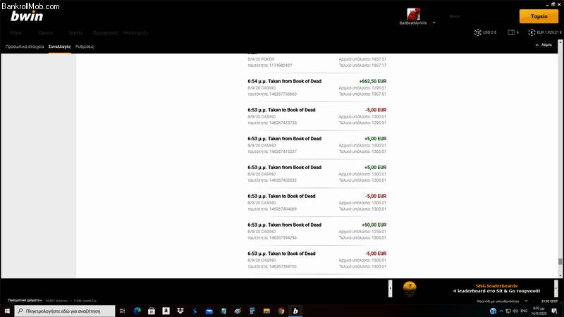
Task: Click scrollbar down arrow of transactions list
Action: tap(560, 275)
